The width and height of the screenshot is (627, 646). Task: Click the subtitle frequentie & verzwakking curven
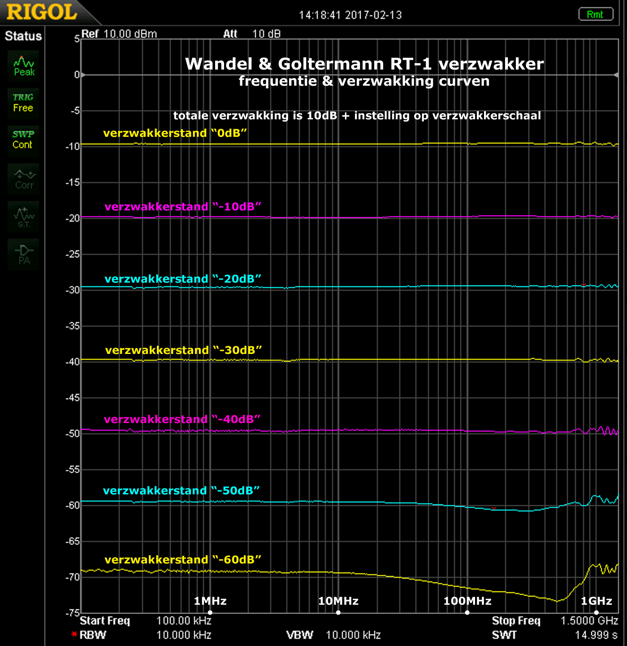pyautogui.click(x=364, y=81)
